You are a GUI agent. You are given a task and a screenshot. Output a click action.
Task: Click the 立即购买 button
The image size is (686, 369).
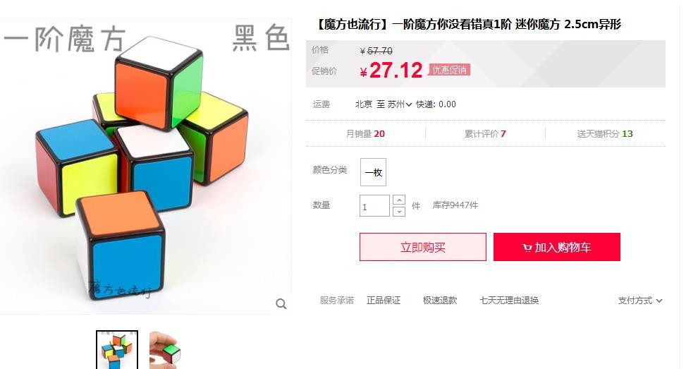(x=422, y=247)
